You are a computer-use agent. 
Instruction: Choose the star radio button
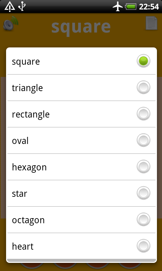pos(143,193)
